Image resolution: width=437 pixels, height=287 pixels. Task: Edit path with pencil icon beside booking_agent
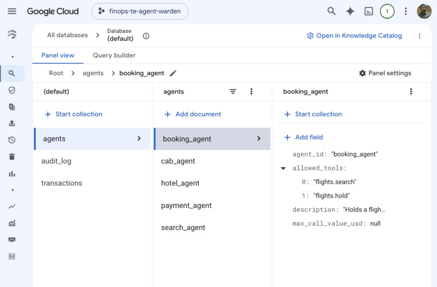[173, 73]
